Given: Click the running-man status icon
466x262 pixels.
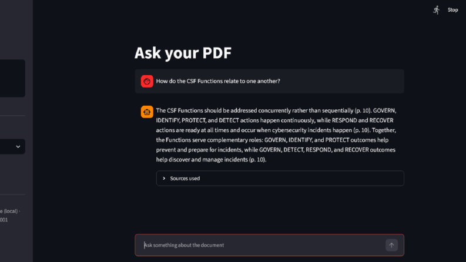Looking at the screenshot, I should [436, 10].
